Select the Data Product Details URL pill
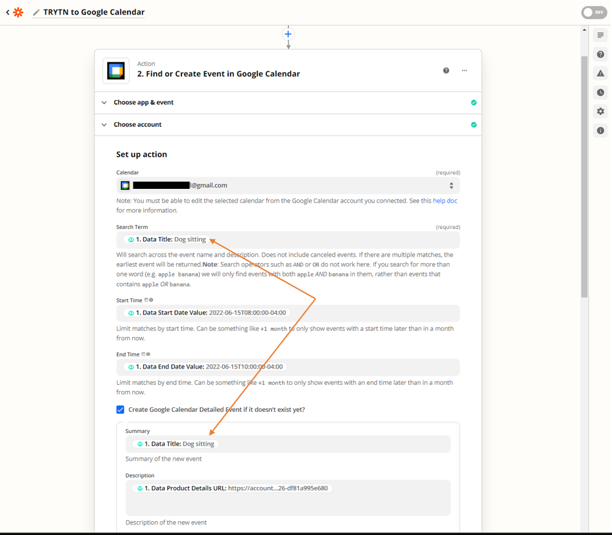Image resolution: width=612 pixels, height=535 pixels. (x=232, y=488)
